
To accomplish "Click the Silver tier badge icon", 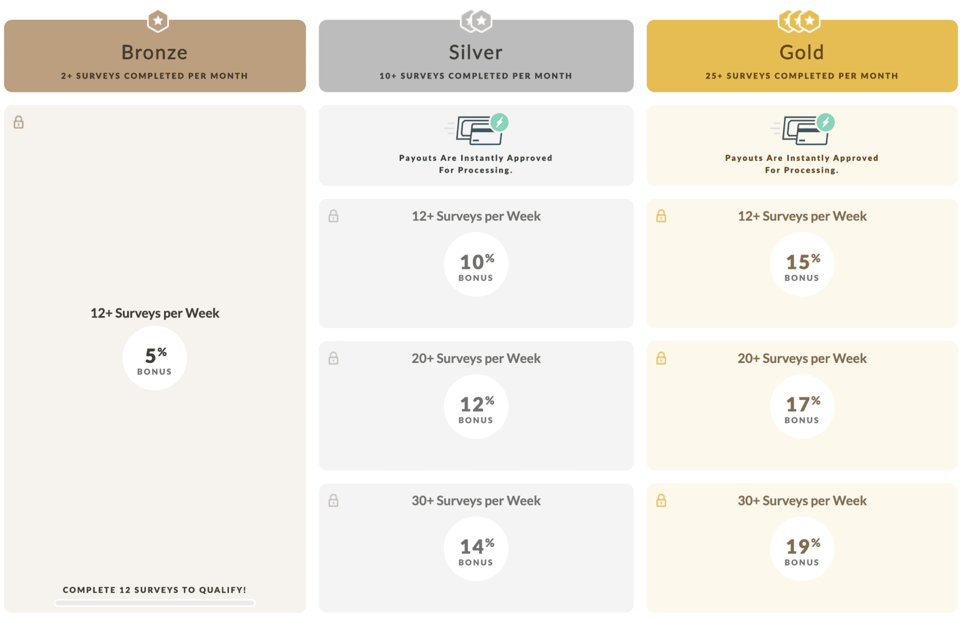I will [476, 20].
